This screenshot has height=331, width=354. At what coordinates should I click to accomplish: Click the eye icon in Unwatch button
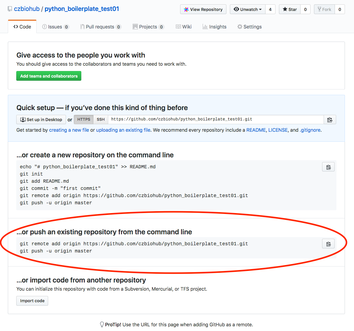coord(236,9)
